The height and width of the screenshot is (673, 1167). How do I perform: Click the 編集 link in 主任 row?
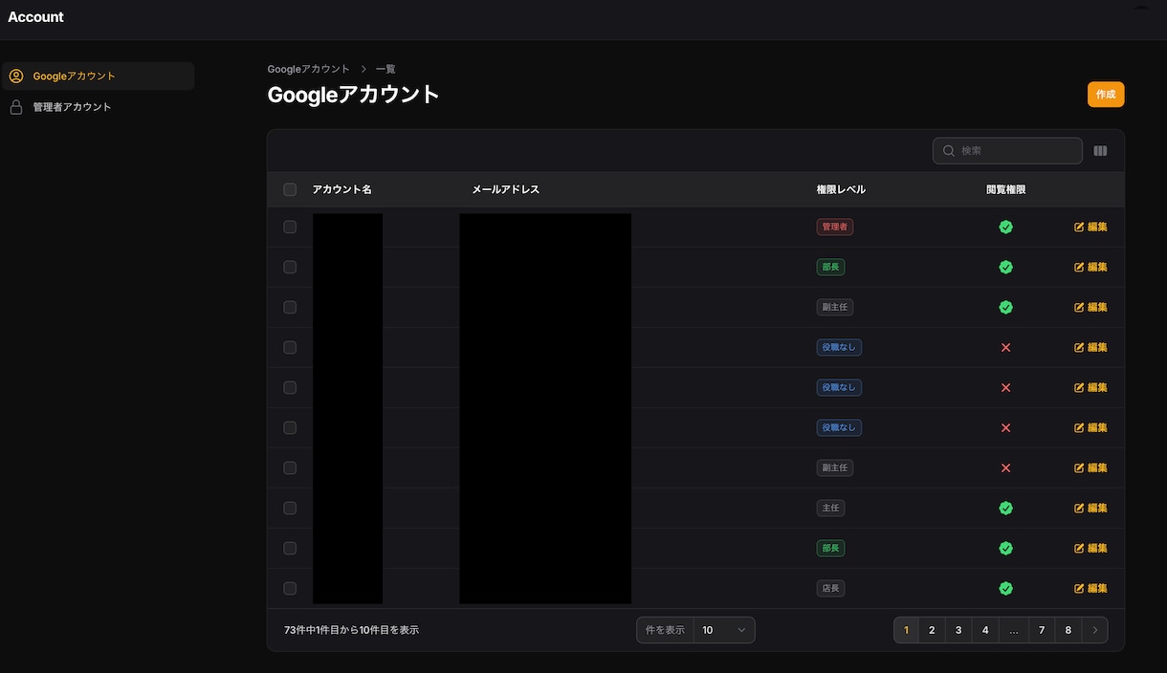1090,508
